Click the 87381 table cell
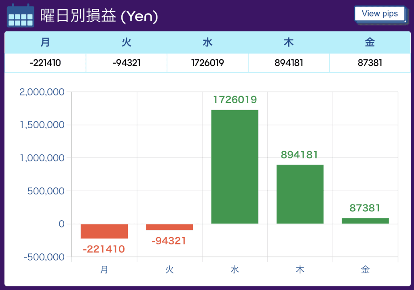The image size is (414, 290). (370, 63)
